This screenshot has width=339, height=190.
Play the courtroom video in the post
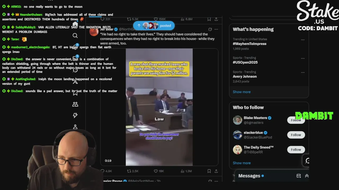(159, 107)
